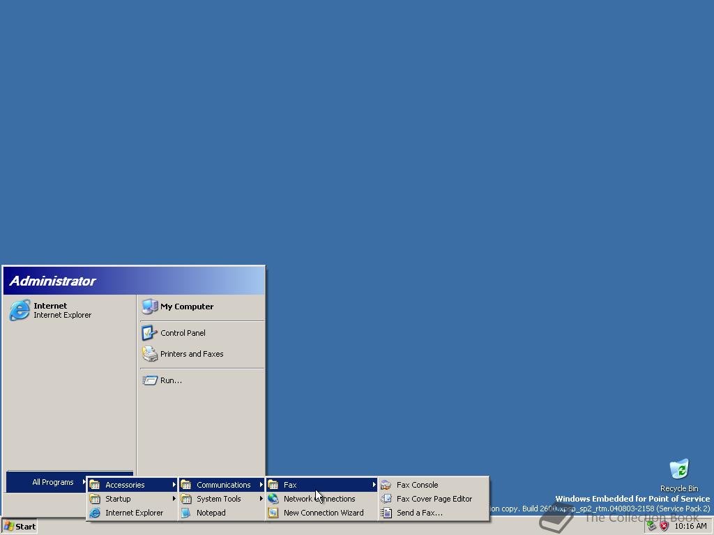Click the Printers and Faxes icon
The height and width of the screenshot is (535, 714).
pyautogui.click(x=149, y=354)
